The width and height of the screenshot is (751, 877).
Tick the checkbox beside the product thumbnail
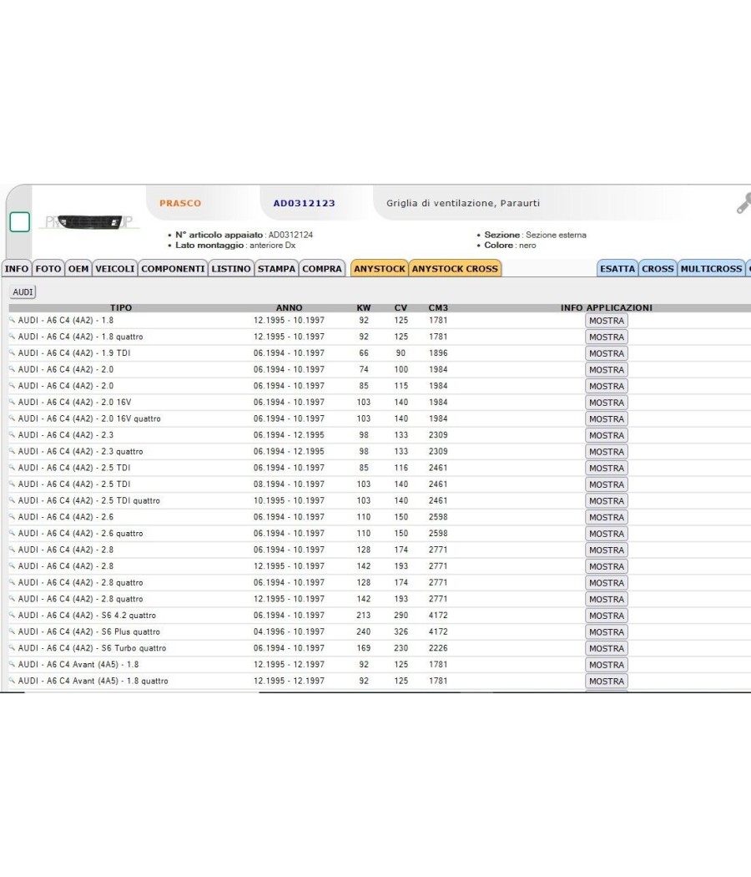point(19,222)
